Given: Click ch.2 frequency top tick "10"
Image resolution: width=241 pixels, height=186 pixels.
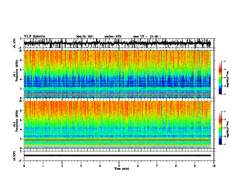Looking at the screenshot, I should pos(20,101).
